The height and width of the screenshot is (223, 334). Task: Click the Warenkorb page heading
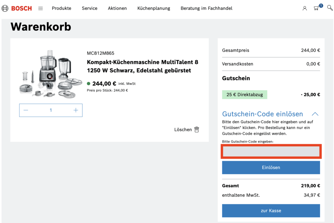[x=41, y=27]
